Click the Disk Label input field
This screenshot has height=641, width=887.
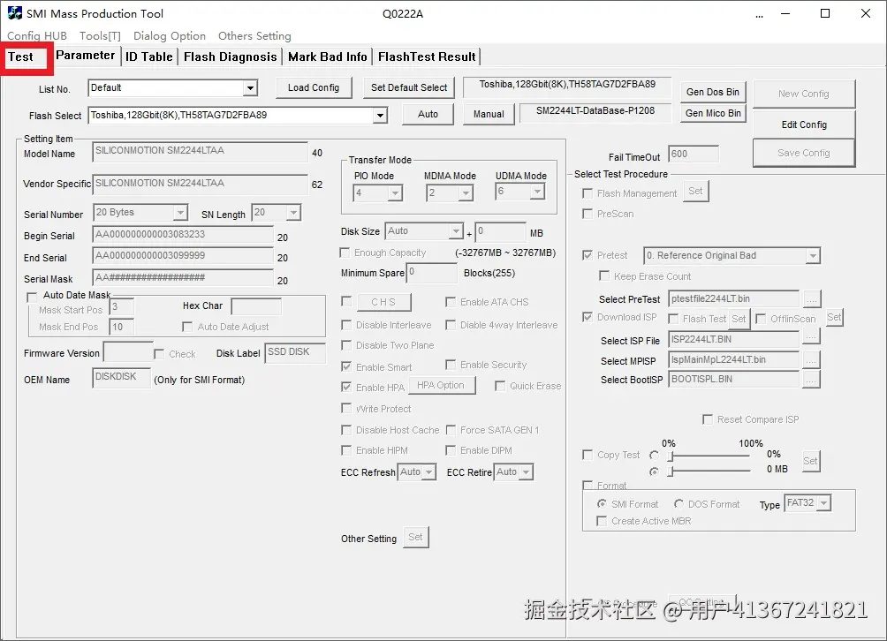coord(295,352)
